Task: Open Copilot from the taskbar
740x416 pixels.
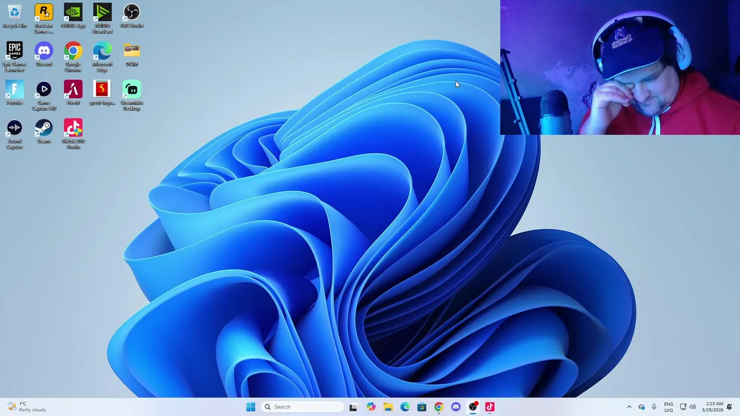Action: click(x=371, y=407)
